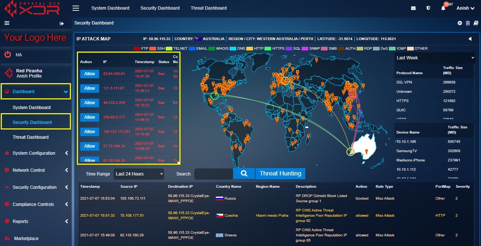Open System Dashboard in sidebar
The image size is (481, 246).
32,108
